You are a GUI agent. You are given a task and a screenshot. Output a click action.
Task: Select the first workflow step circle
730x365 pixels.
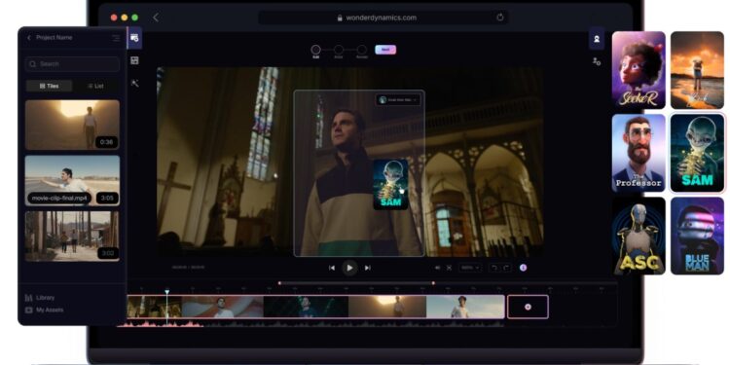[315, 50]
